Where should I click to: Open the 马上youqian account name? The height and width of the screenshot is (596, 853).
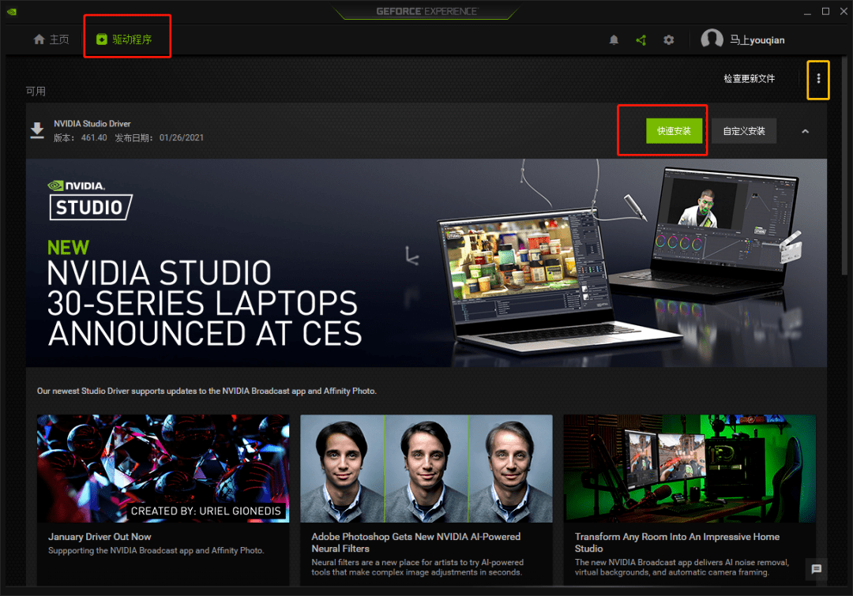757,40
